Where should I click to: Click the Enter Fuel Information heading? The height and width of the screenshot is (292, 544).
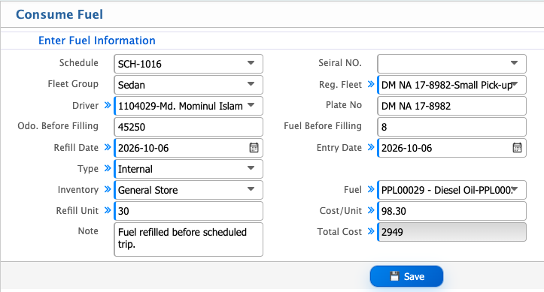coord(97,41)
